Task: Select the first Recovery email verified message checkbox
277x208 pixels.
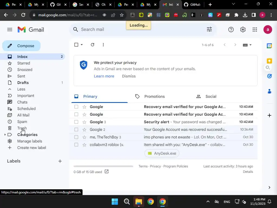Action: point(76,107)
